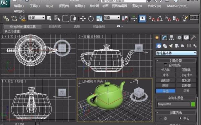This screenshot has height=125, width=201.
Task: Toggle Spinner Snap
Action: [x=176, y=18]
